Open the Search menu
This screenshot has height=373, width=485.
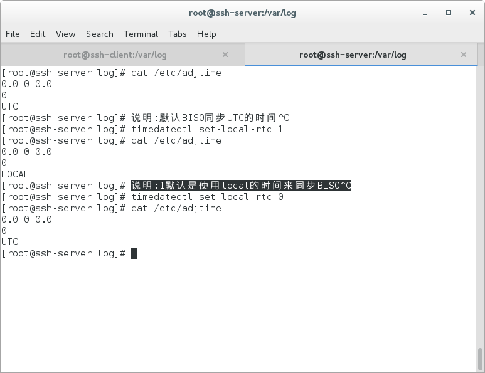[x=100, y=34]
